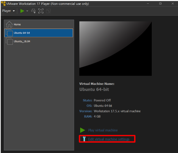The height and width of the screenshot is (153, 178).
Task: Click the VM preview thumbnail
Action: click(115, 48)
